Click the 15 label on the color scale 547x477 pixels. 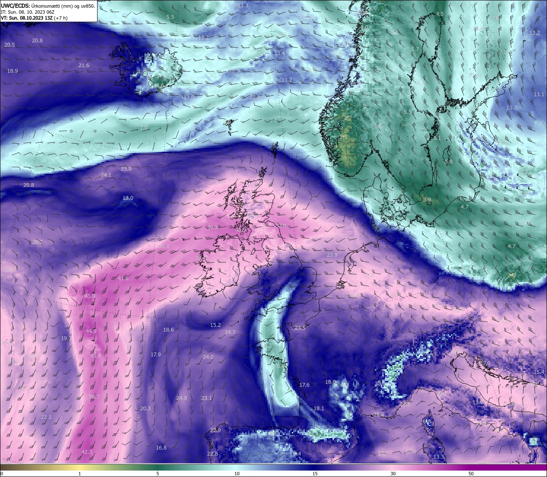click(315, 474)
